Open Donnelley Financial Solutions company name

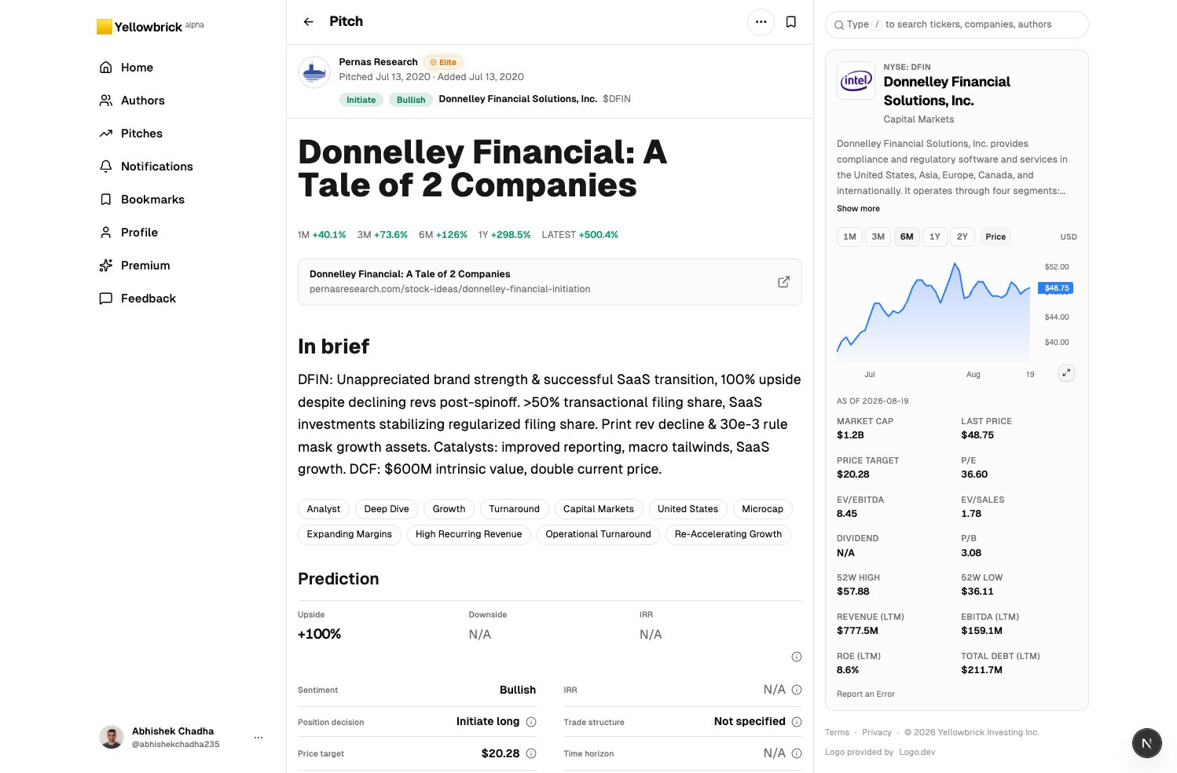947,91
